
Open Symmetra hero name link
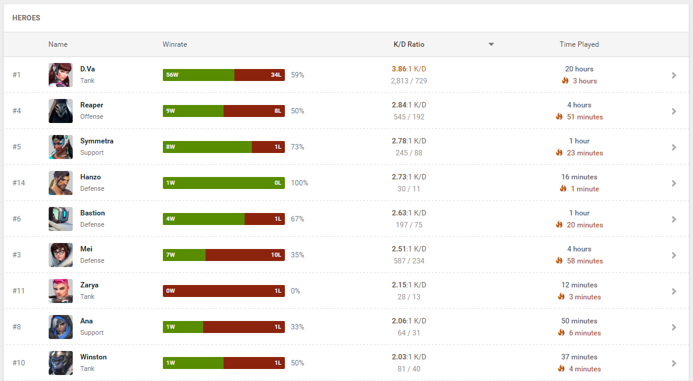click(x=97, y=141)
